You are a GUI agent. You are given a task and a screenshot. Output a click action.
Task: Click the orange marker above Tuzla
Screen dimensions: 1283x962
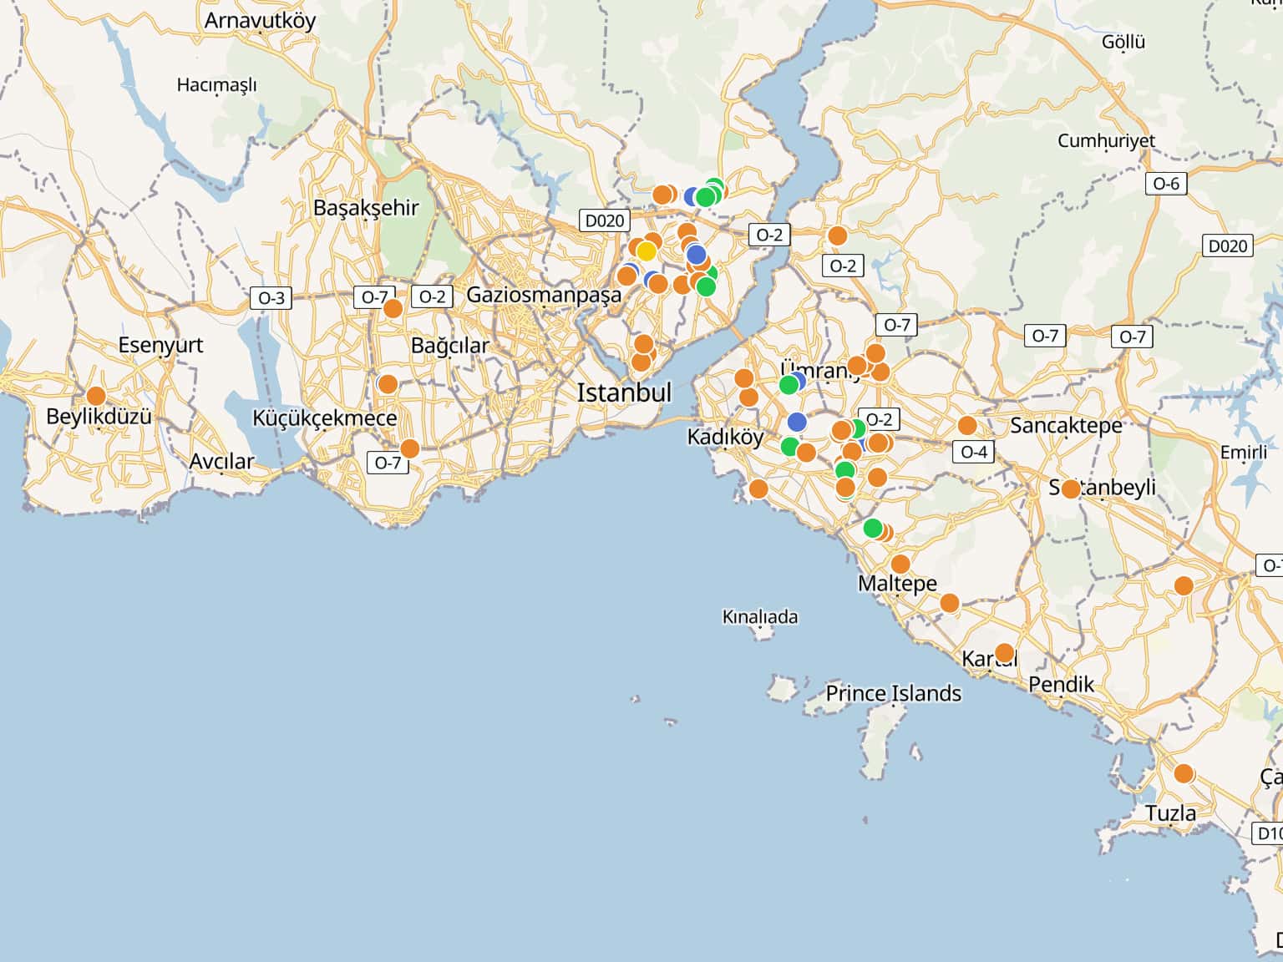(1184, 773)
